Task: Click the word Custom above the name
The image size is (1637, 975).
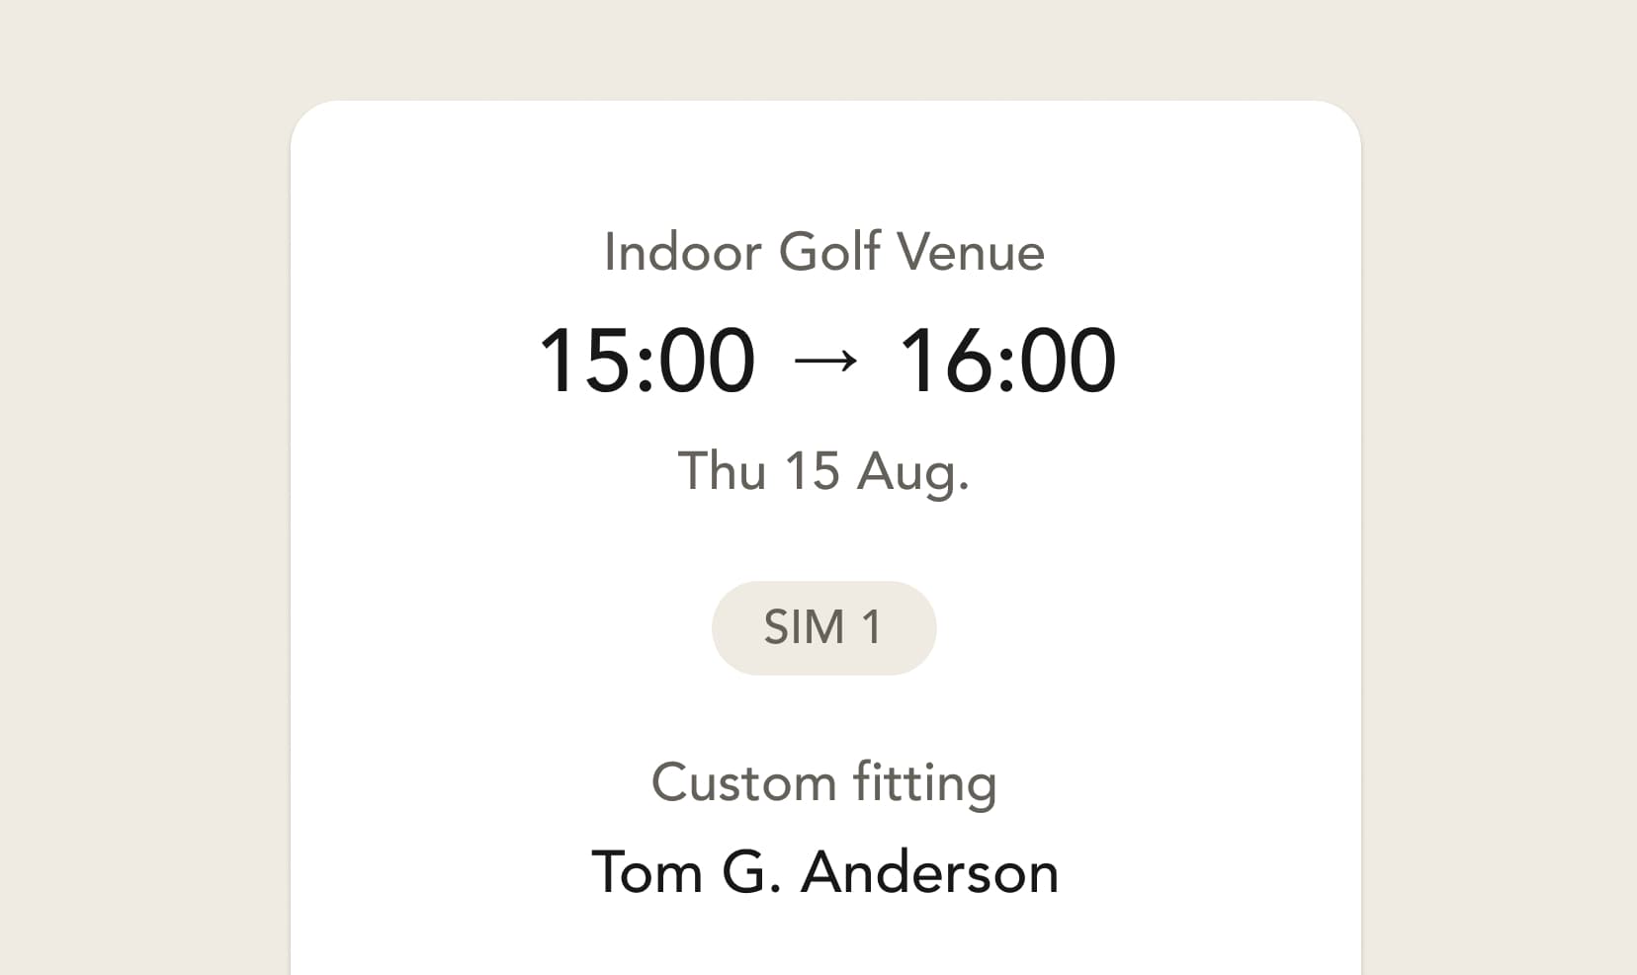Action: pyautogui.click(x=743, y=783)
